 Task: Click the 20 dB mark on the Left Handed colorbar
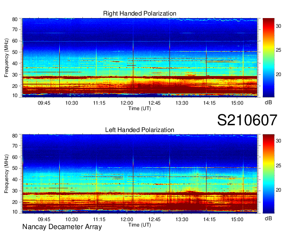(x=278, y=190)
